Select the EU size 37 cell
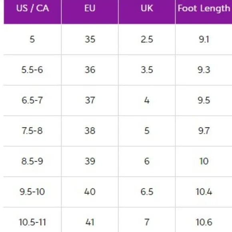 [x=90, y=100]
